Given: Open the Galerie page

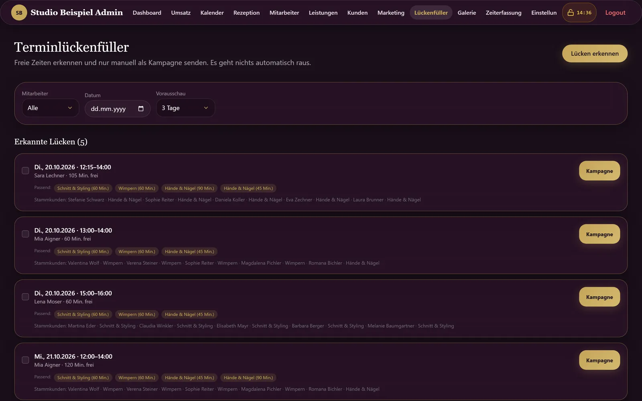Looking at the screenshot, I should click(x=467, y=13).
